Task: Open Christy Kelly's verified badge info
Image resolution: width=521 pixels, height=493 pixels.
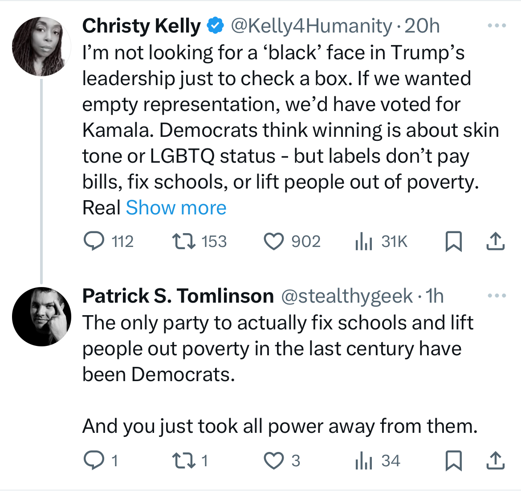Action: (216, 25)
